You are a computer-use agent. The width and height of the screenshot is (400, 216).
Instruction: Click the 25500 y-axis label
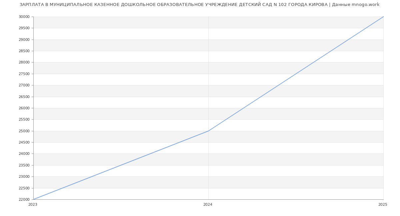click(24, 120)
